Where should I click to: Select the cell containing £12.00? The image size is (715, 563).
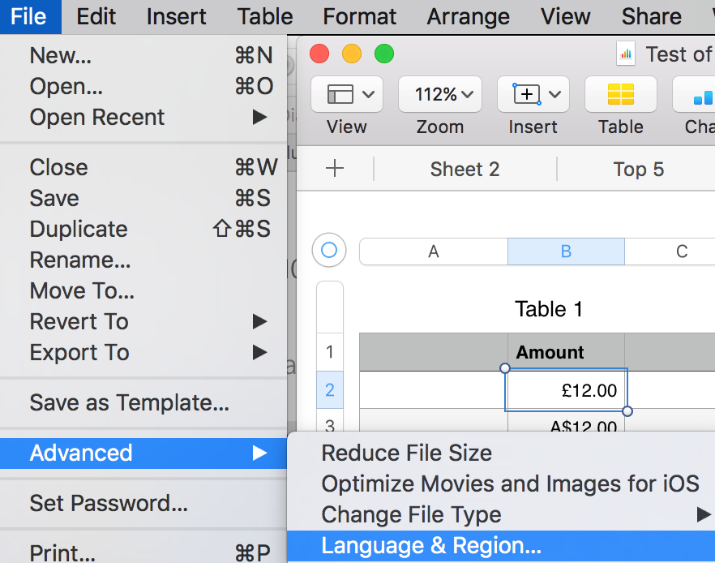(x=566, y=391)
